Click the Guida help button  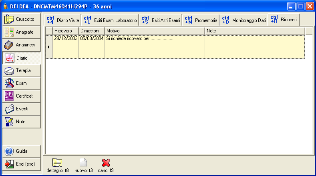[x=21, y=151]
